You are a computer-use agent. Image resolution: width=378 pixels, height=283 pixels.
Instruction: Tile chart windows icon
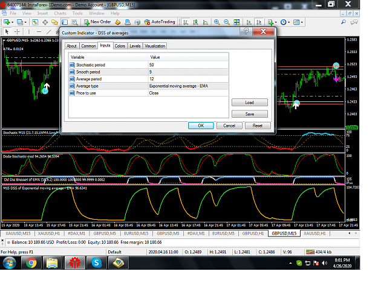[x=236, y=22]
